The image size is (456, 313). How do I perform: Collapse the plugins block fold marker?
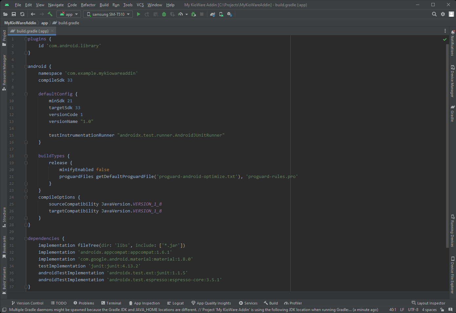click(26, 39)
